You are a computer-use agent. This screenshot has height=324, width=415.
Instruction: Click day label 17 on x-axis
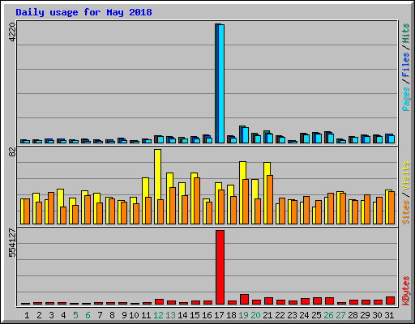pyautogui.click(x=219, y=315)
